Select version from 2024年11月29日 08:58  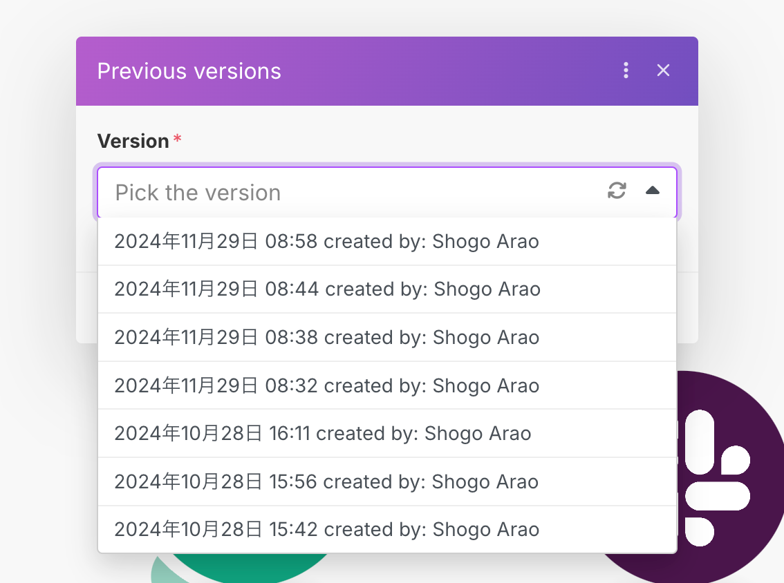point(387,241)
